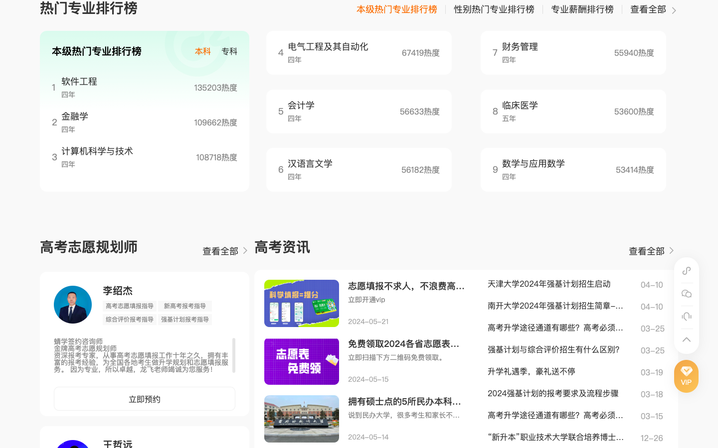718x448 pixels.
Task: Click the 立即预约 button
Action: [144, 398]
